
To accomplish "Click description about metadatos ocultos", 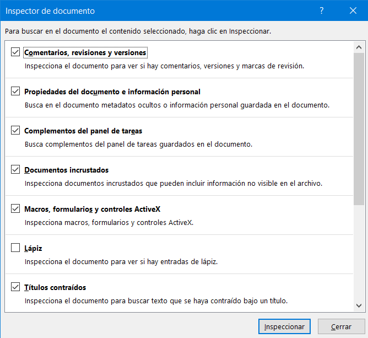I will pyautogui.click(x=177, y=105).
